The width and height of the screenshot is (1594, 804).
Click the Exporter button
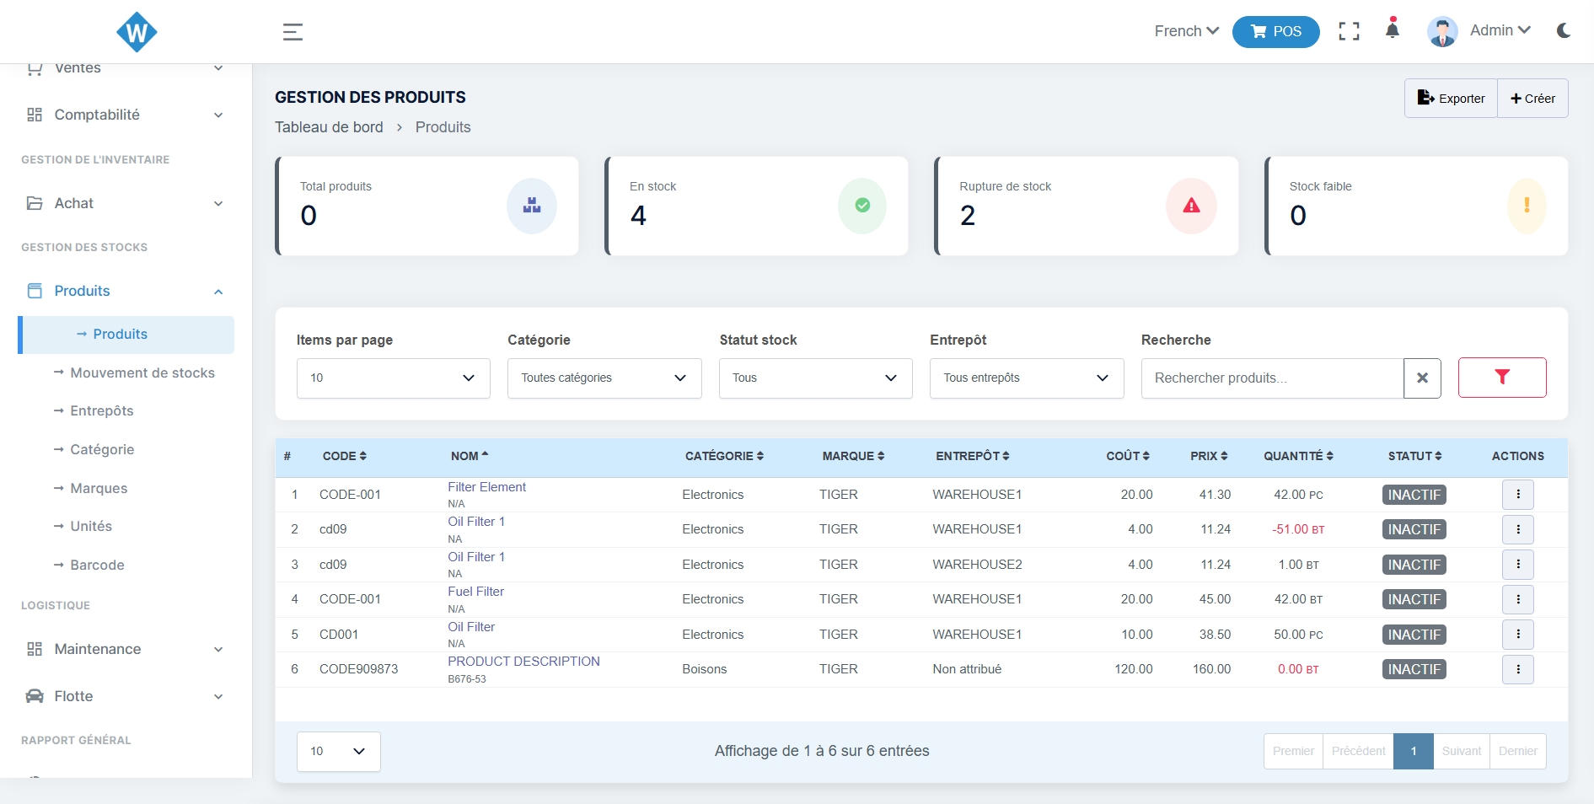(1450, 98)
